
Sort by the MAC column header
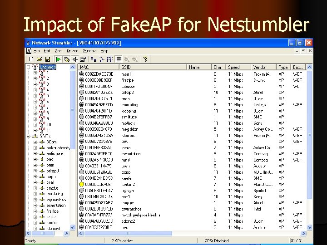(x=99, y=67)
